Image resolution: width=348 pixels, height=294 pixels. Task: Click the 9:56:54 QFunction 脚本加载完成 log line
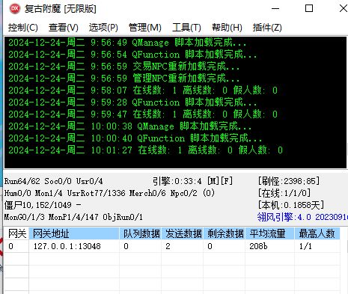132,55
